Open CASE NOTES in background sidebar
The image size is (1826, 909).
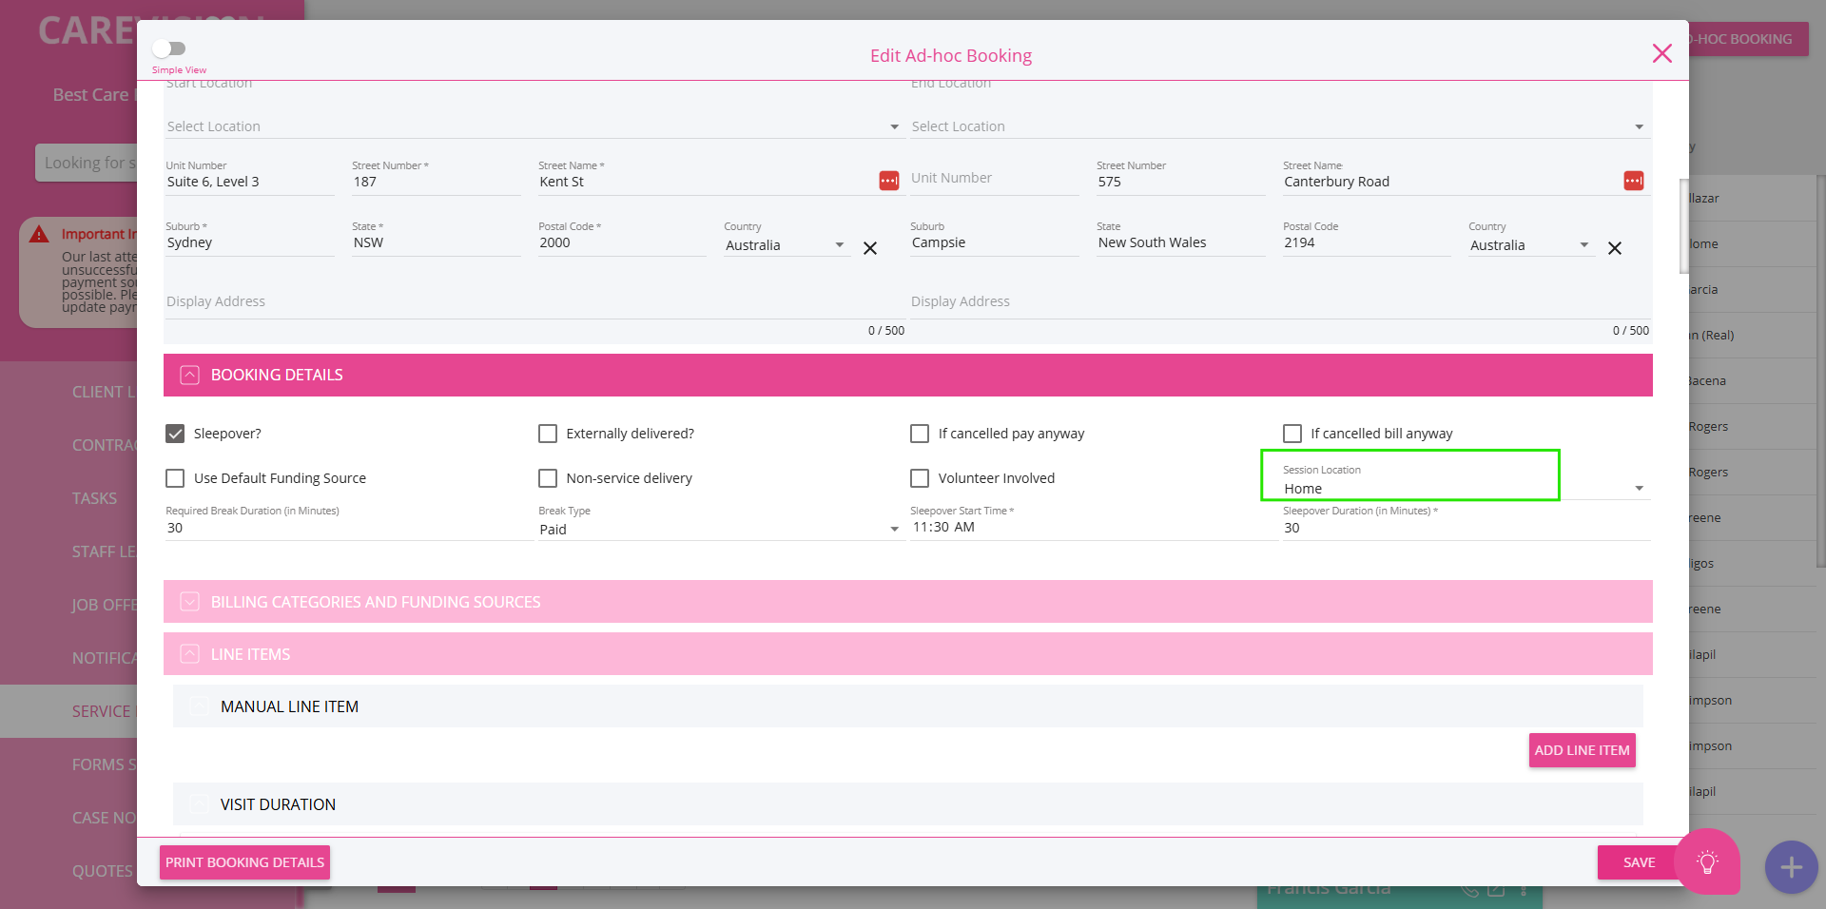[x=105, y=818]
